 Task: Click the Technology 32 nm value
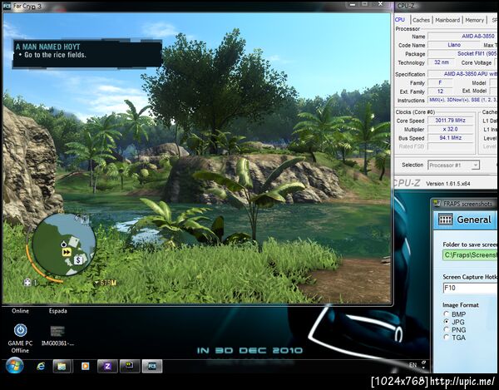coord(441,62)
